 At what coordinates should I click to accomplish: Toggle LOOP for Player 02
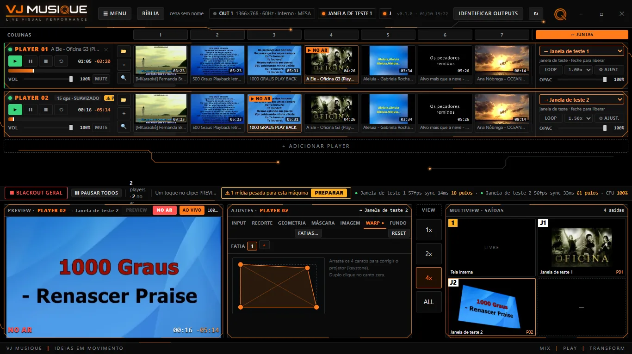click(551, 118)
